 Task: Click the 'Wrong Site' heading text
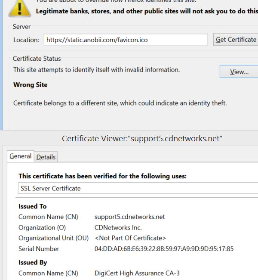(x=30, y=84)
